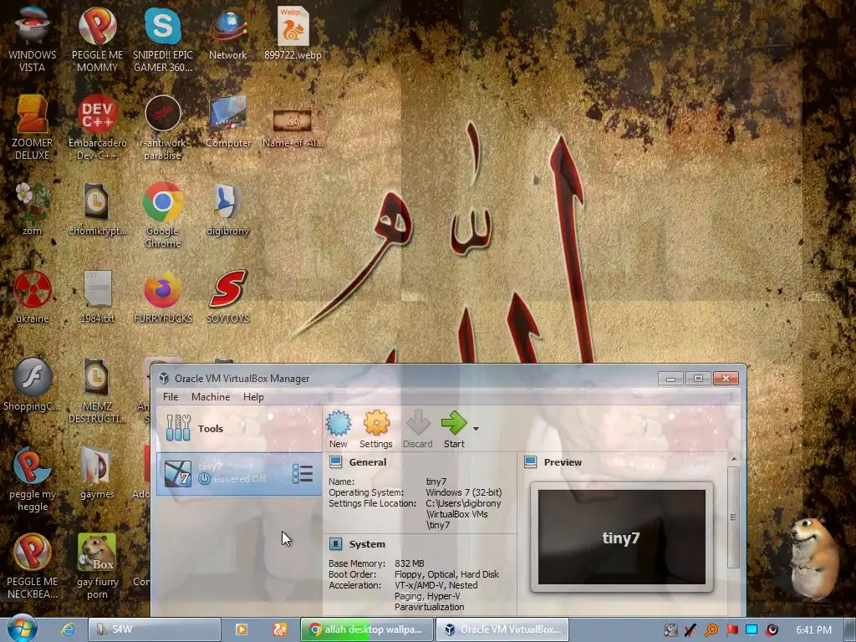Switch to S4W taskbar window
Screen dimensions: 856x642
pos(155,629)
